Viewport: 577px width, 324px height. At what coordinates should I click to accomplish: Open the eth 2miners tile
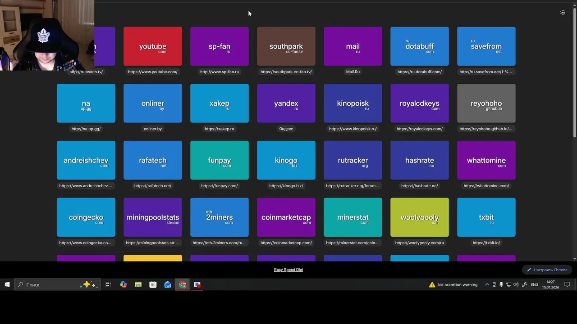click(220, 217)
